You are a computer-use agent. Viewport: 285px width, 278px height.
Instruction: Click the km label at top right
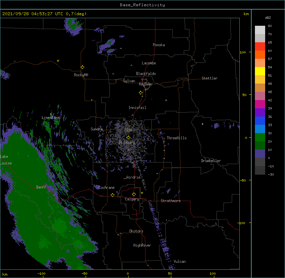click(246, 14)
